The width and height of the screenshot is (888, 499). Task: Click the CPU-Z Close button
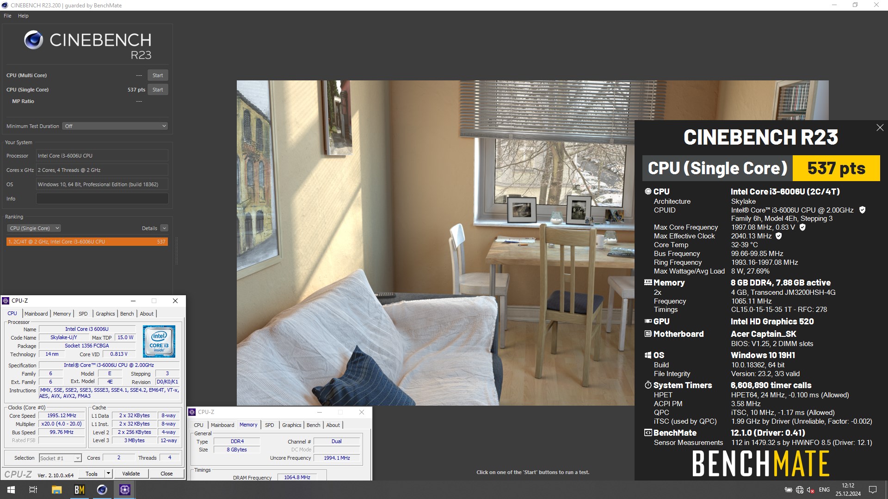tap(166, 474)
